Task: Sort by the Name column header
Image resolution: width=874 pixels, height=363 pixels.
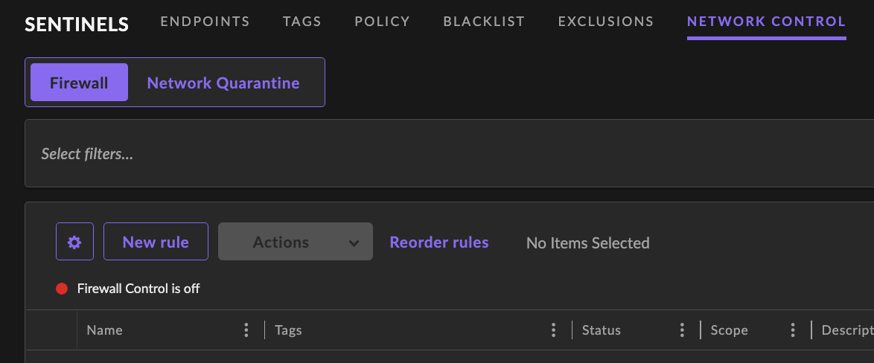Action: coord(105,330)
